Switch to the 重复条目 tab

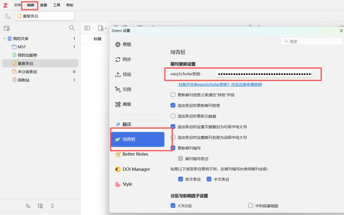coord(45,16)
